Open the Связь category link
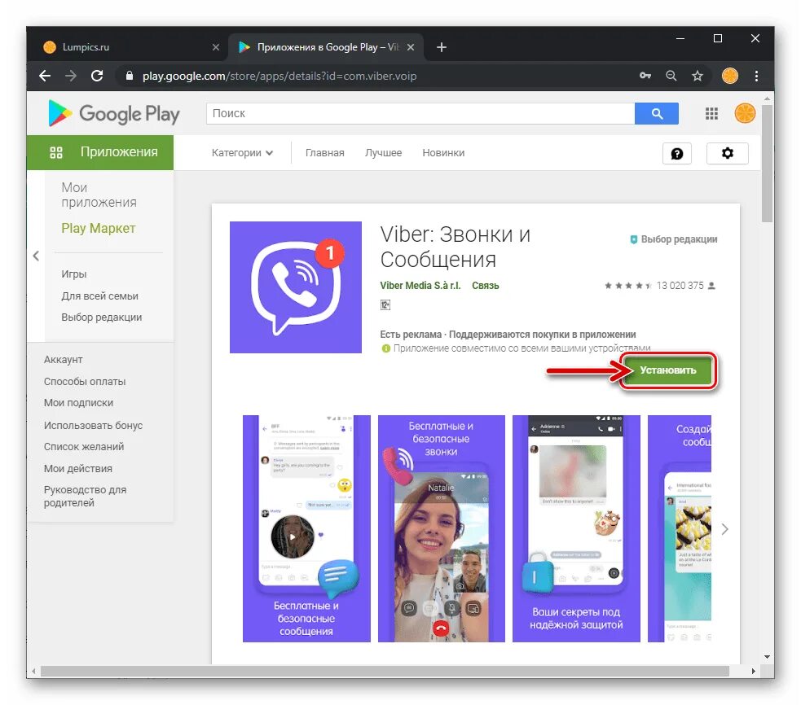801x705 pixels. 486,286
